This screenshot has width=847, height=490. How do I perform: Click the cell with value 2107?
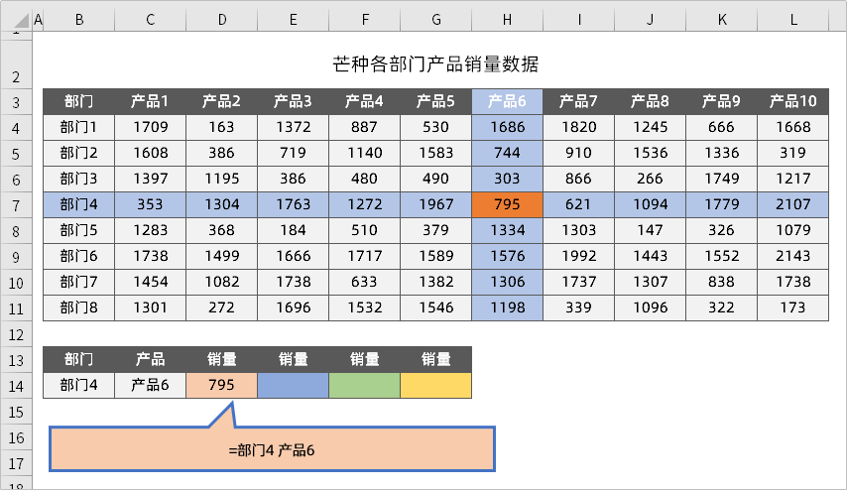[792, 204]
